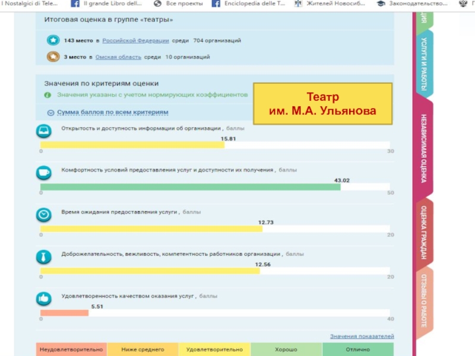
Task: Click the 'Отлично' green legend swatch
Action: coord(358,349)
